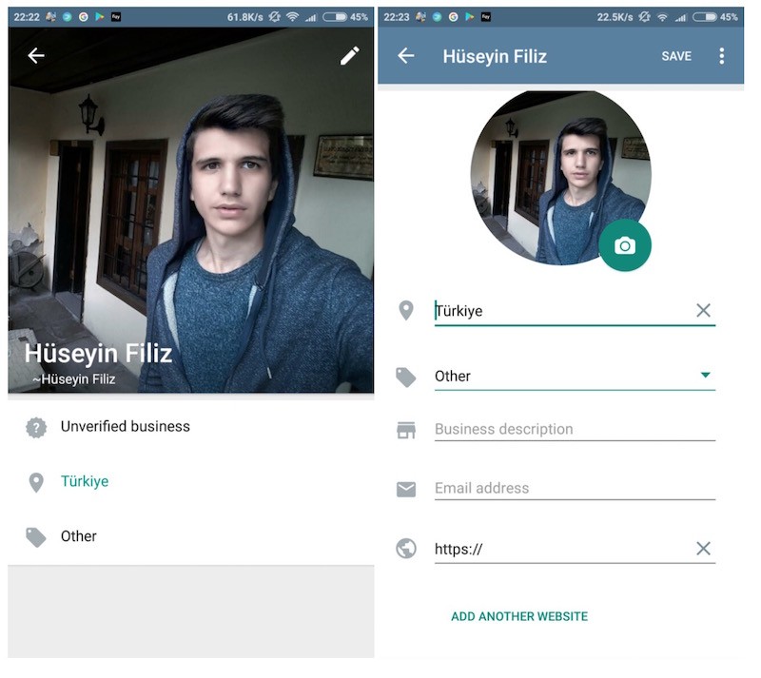761x678 pixels.
Task: Open the three-dot overflow menu
Action: (722, 56)
